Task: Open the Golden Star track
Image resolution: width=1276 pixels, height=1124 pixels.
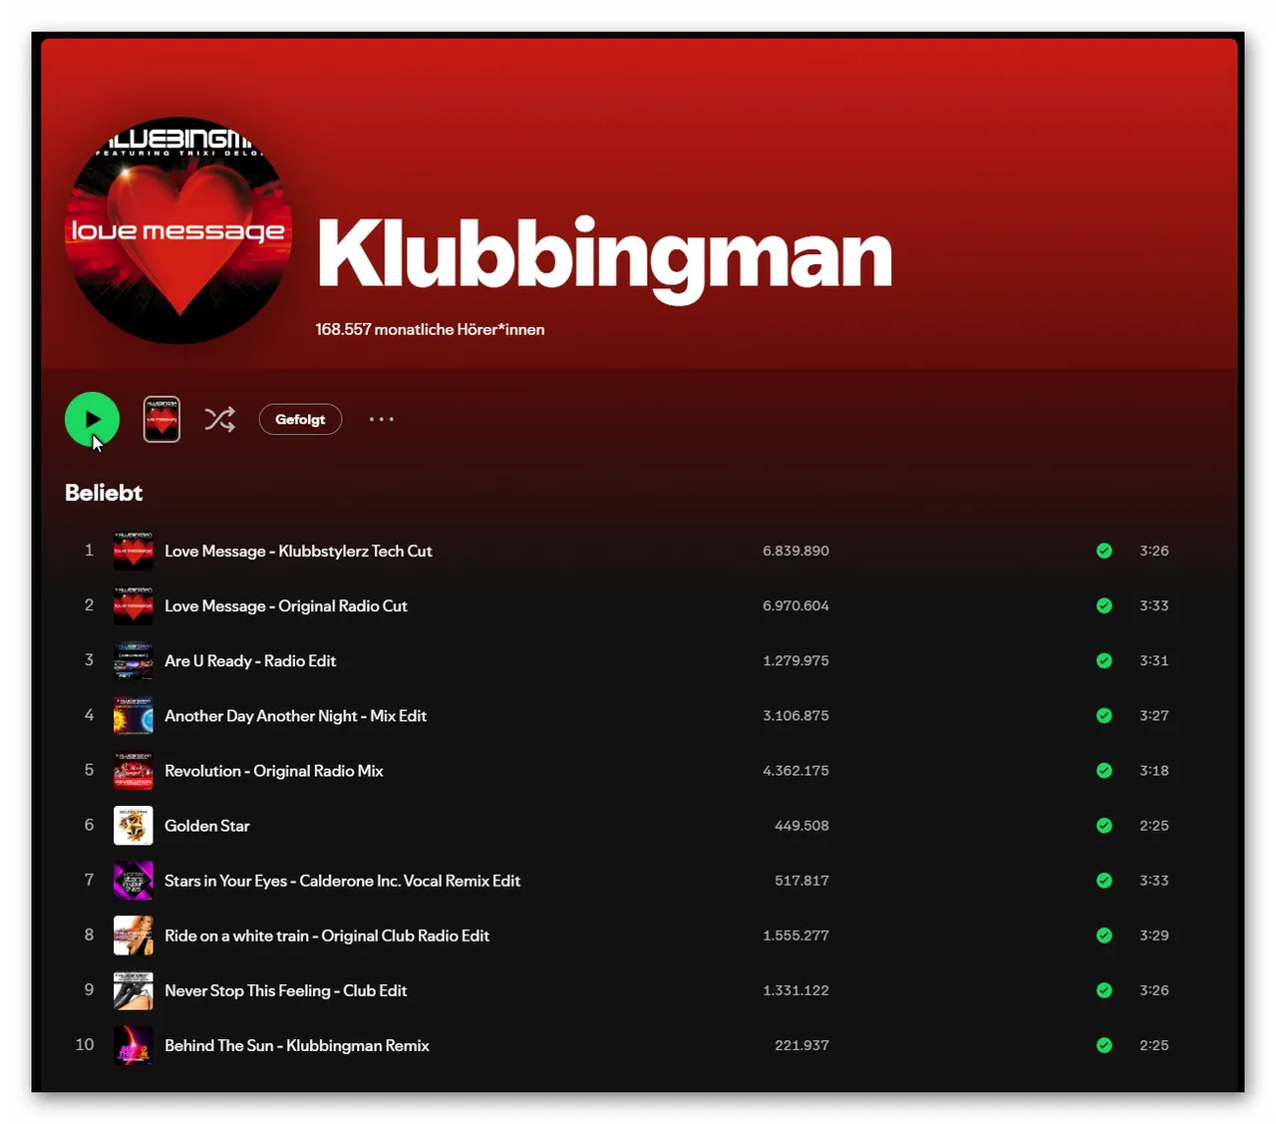Action: [x=207, y=825]
